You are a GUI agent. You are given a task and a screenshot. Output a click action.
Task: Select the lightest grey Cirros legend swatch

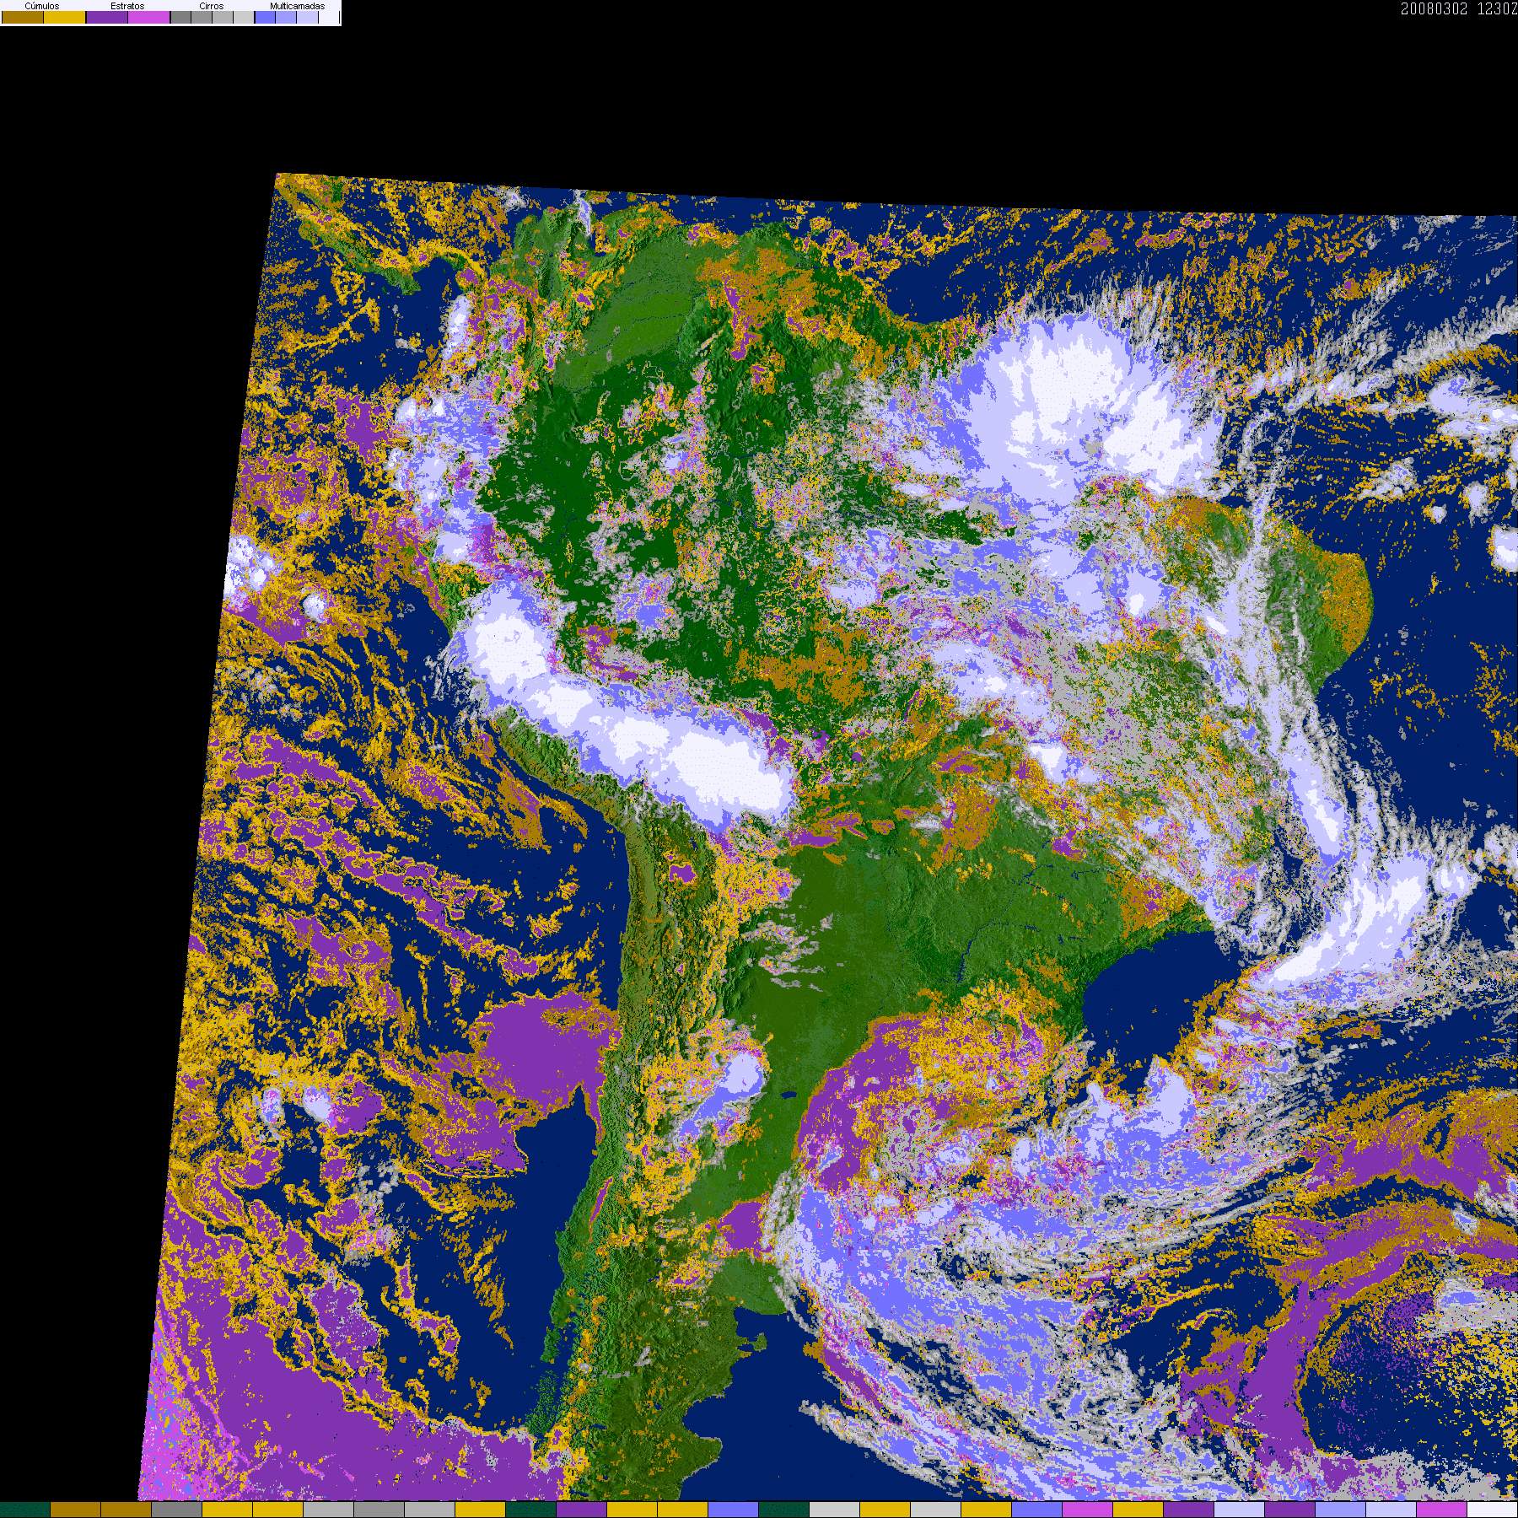tap(244, 17)
